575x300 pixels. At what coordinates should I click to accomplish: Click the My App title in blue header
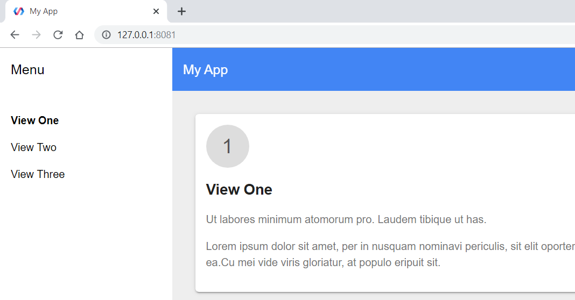(x=205, y=70)
